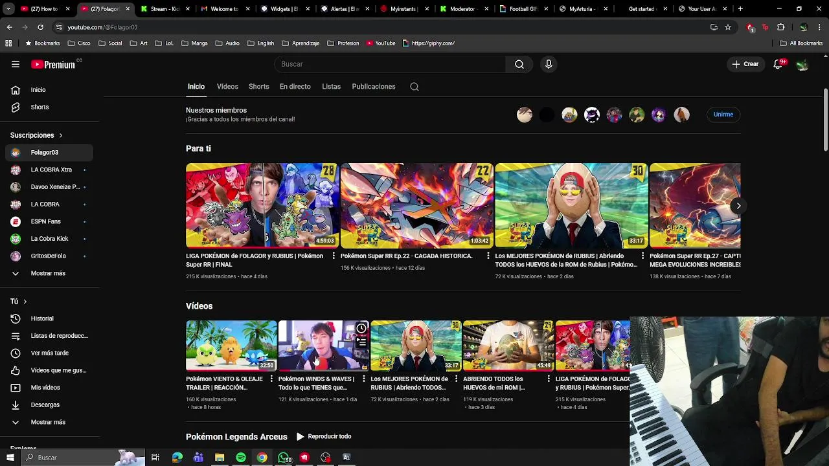This screenshot has width=829, height=466.
Task: Open the Profesion bookmarks folder
Action: click(x=343, y=43)
